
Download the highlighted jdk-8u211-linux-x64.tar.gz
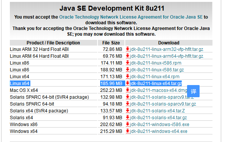(x=156, y=84)
